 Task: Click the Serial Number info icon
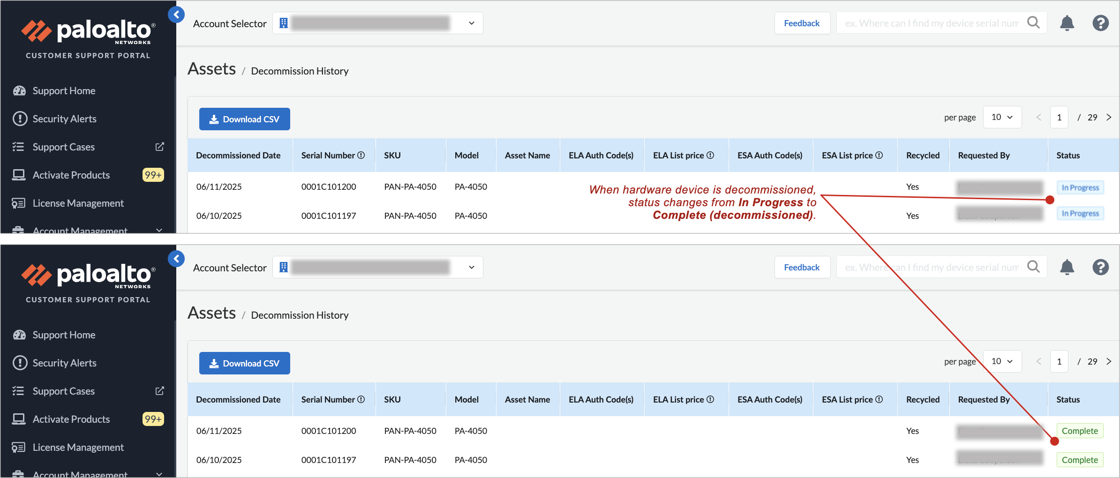point(361,155)
